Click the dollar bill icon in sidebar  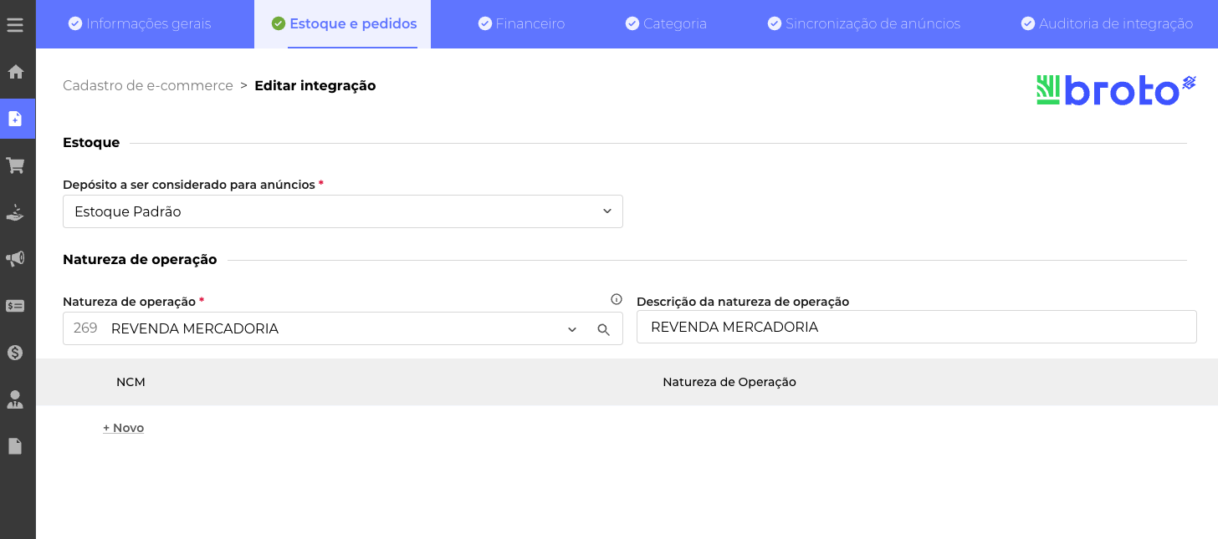pyautogui.click(x=15, y=306)
